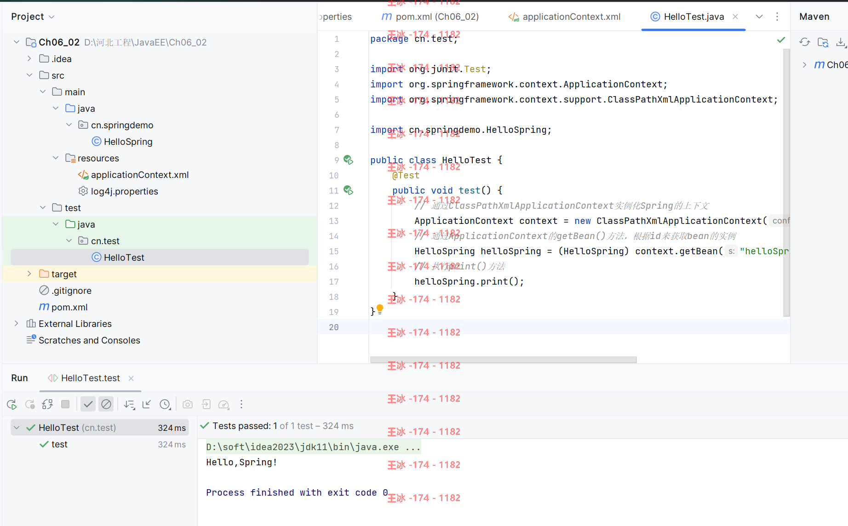Toggle auto-test rerun icon
The image size is (848, 526).
click(47, 405)
